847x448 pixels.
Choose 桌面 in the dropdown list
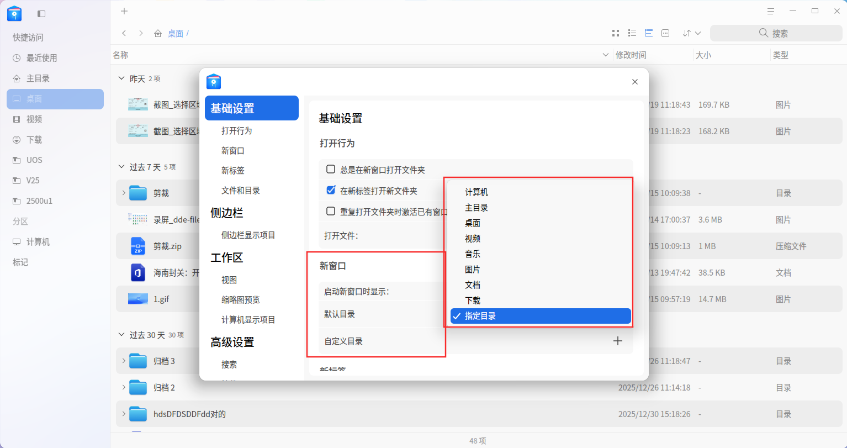(x=541, y=223)
